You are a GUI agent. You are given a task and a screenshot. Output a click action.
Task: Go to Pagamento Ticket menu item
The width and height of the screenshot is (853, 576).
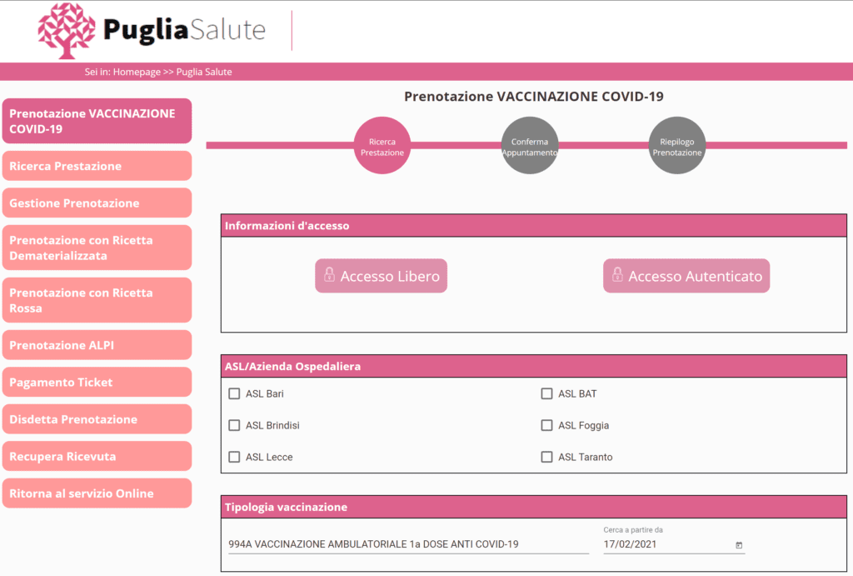click(97, 382)
